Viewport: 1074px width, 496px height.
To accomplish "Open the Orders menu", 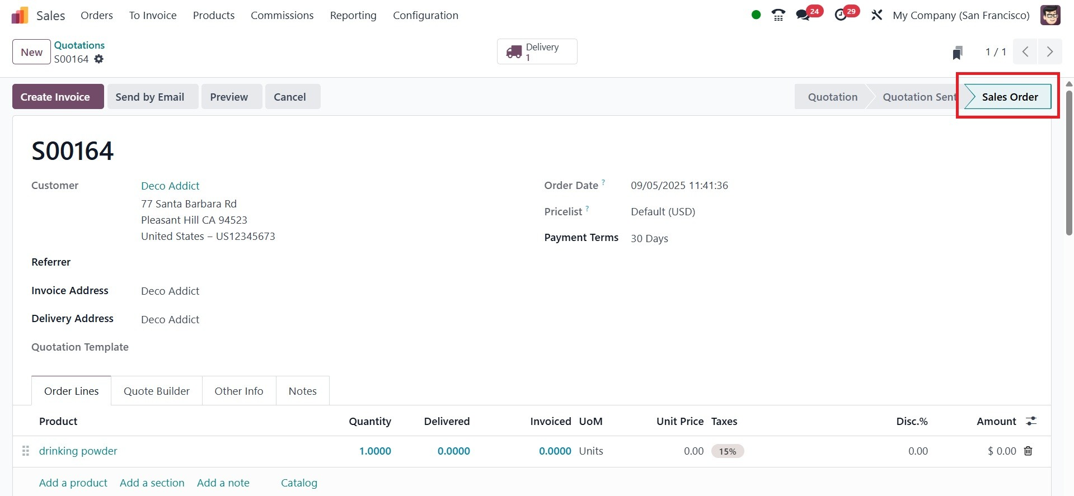I will click(97, 15).
